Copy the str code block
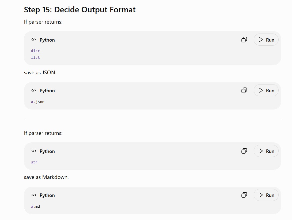Screen dimensions: 292x220 tap(244, 151)
